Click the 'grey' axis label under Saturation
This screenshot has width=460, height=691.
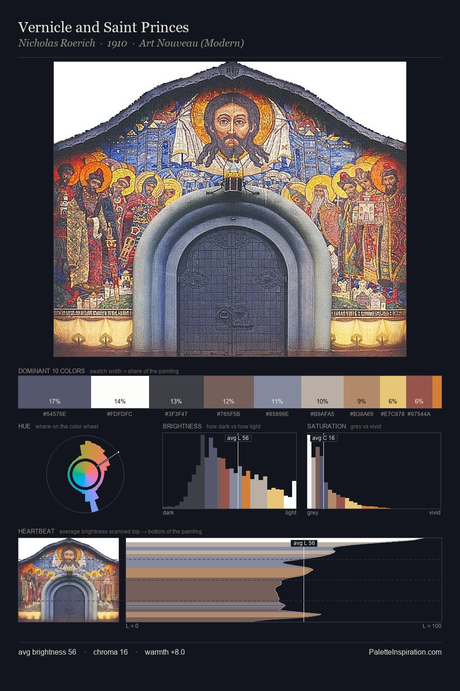pos(313,513)
